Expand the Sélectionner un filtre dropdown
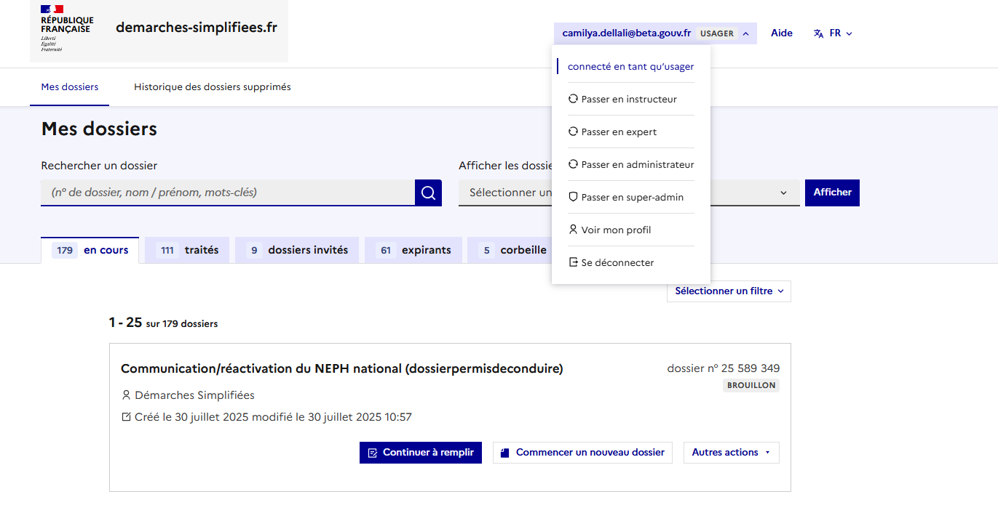The height and width of the screenshot is (505, 998). tap(729, 291)
